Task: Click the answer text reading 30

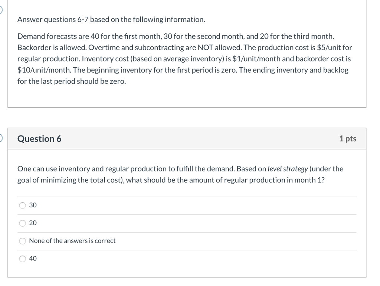Action: coord(32,205)
